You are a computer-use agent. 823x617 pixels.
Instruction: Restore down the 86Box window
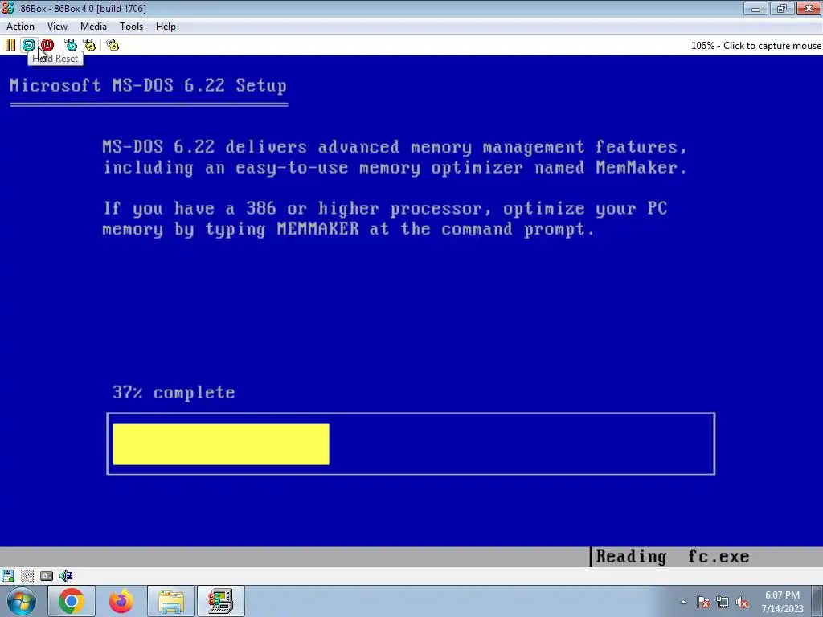click(782, 8)
